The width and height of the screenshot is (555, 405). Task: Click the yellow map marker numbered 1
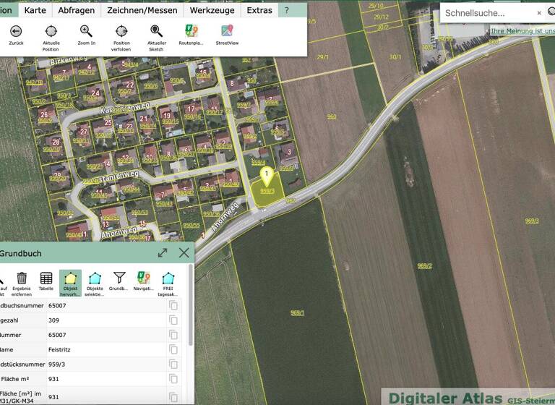click(267, 176)
